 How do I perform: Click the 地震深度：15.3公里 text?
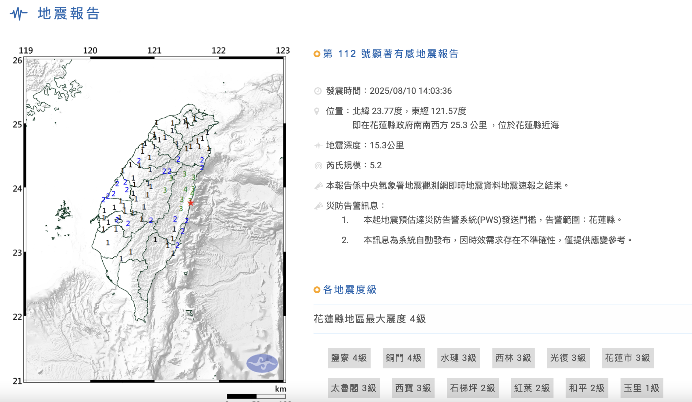pos(365,146)
